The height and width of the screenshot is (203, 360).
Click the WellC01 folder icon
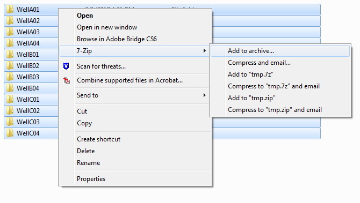click(10, 100)
